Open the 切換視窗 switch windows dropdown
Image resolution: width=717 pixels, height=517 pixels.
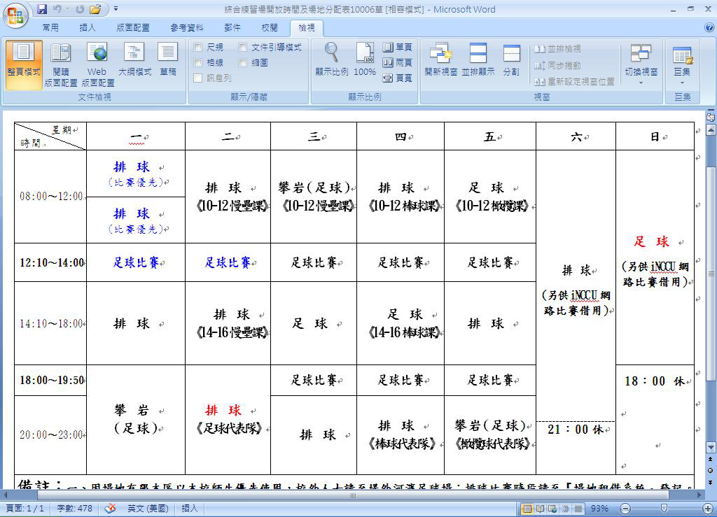[x=641, y=64]
